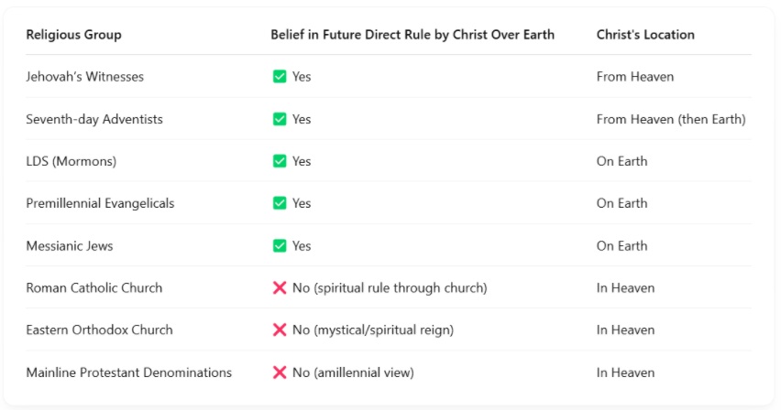
Task: Click 'No (spiritual rule through church)' text
Action: (390, 288)
